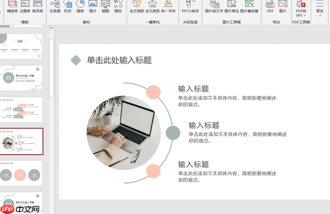Screen dimensions: 330x214
Task: Click body text under last 输入标题
Action: point(227,177)
